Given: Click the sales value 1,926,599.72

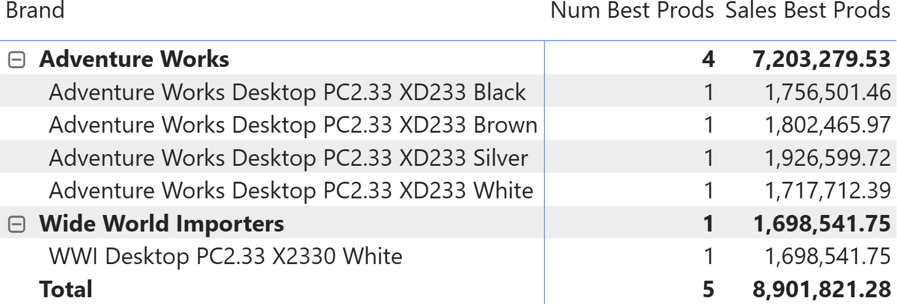Looking at the screenshot, I should tap(828, 158).
